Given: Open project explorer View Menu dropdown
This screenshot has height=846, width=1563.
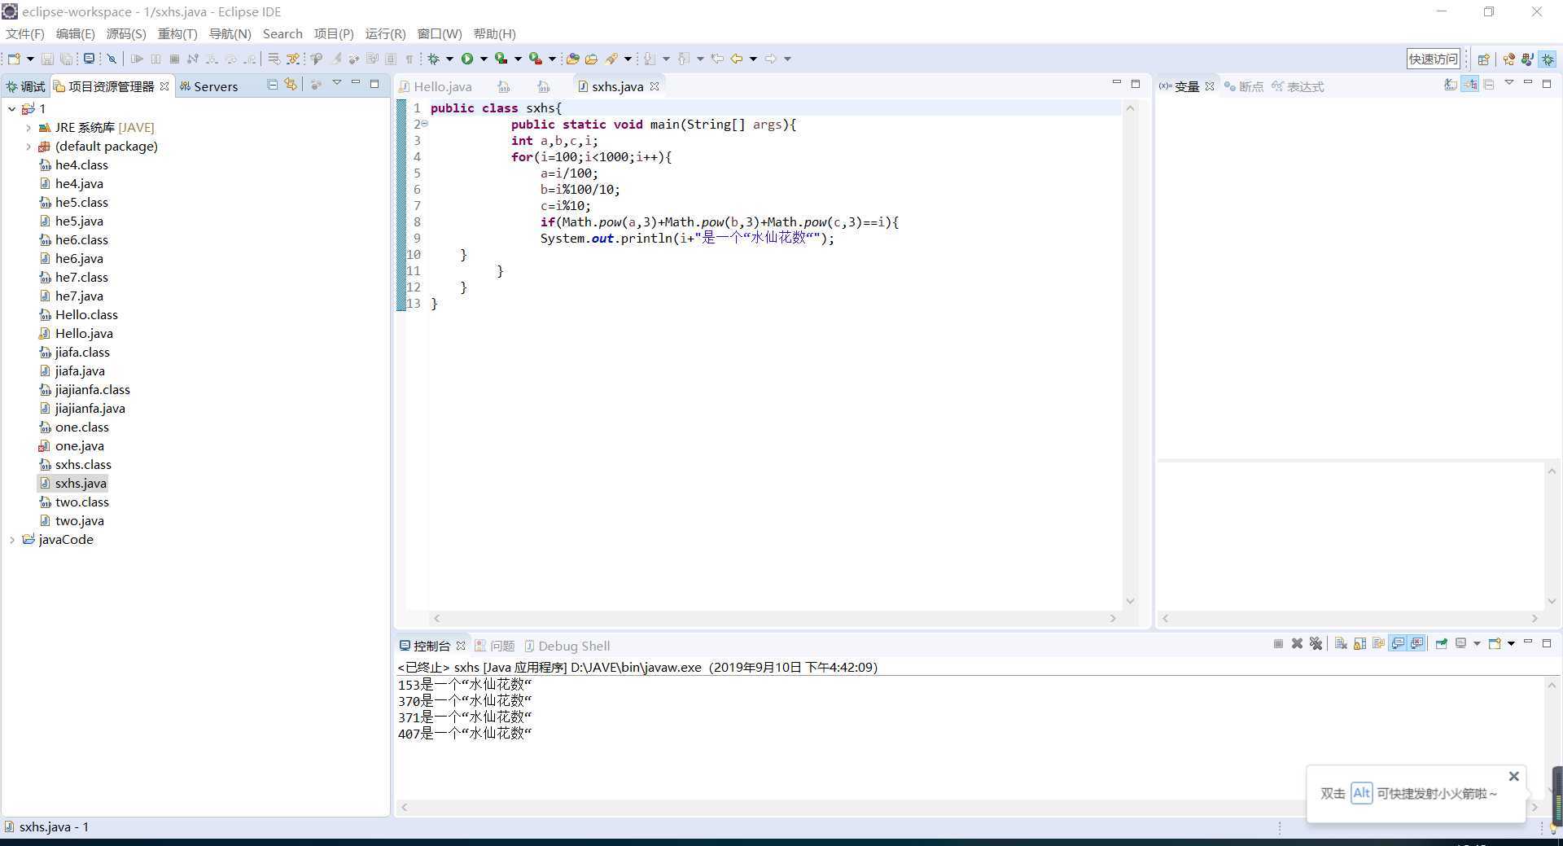Looking at the screenshot, I should pyautogui.click(x=336, y=84).
